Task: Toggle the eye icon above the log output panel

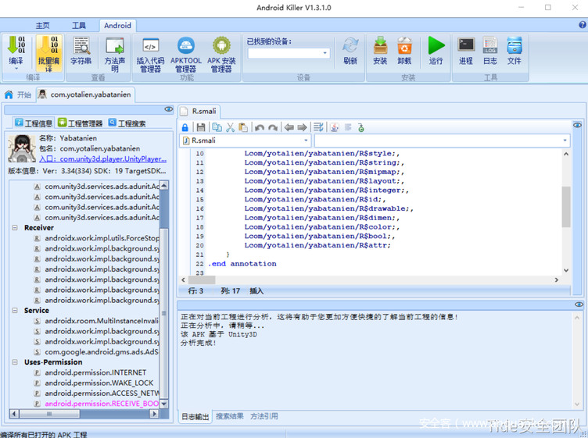Action: (x=578, y=304)
